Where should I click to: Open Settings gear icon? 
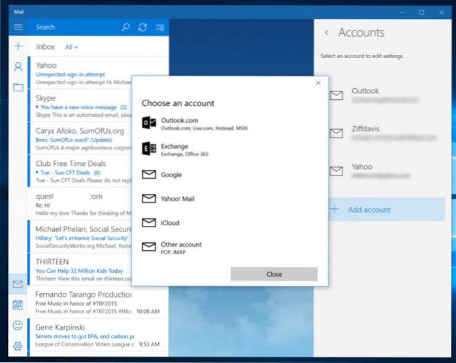(18, 346)
